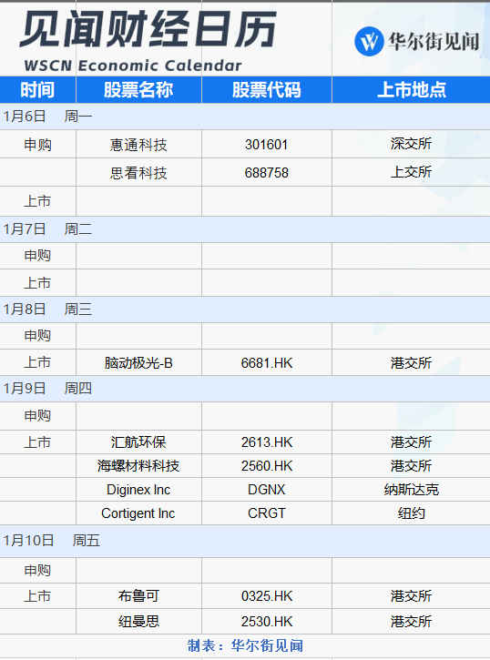Click the 制表：华尔街见闻 footer credit
Image resolution: width=490 pixels, height=660 pixels.
click(245, 645)
